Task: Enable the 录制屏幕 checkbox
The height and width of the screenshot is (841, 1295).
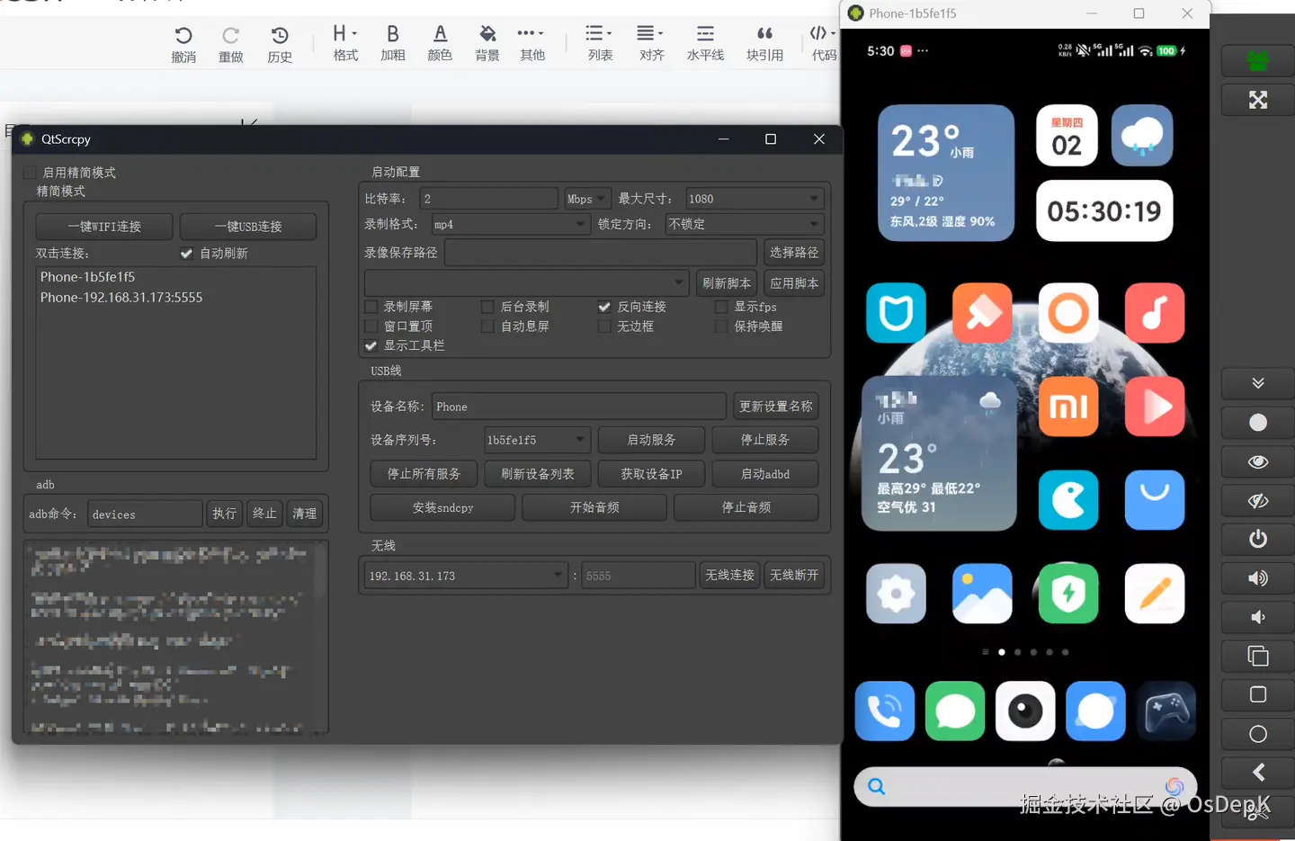Action: (371, 307)
